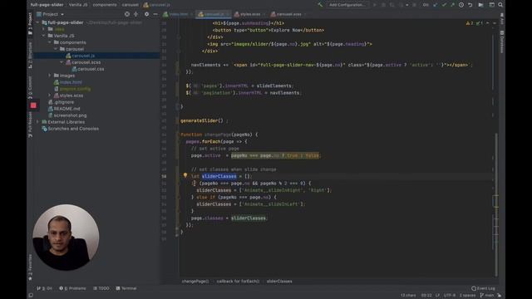Switch to the carousel.js editor tab
This screenshot has width=532, height=299.
click(x=214, y=14)
